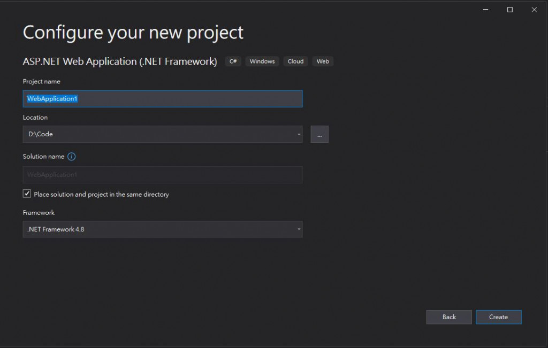
Task: Click the Project name label
Action: coord(42,82)
